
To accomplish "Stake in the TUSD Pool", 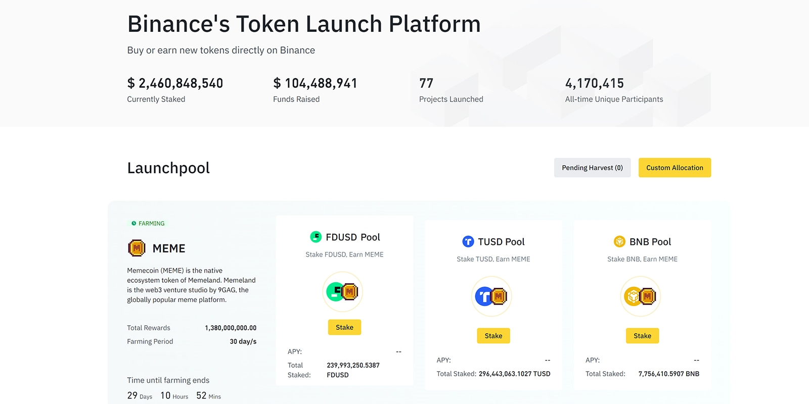I will coord(493,336).
